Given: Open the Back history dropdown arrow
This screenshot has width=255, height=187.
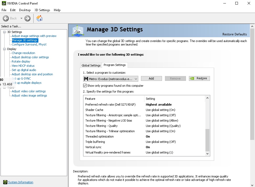Looking at the screenshot, I should [x=21, y=18].
